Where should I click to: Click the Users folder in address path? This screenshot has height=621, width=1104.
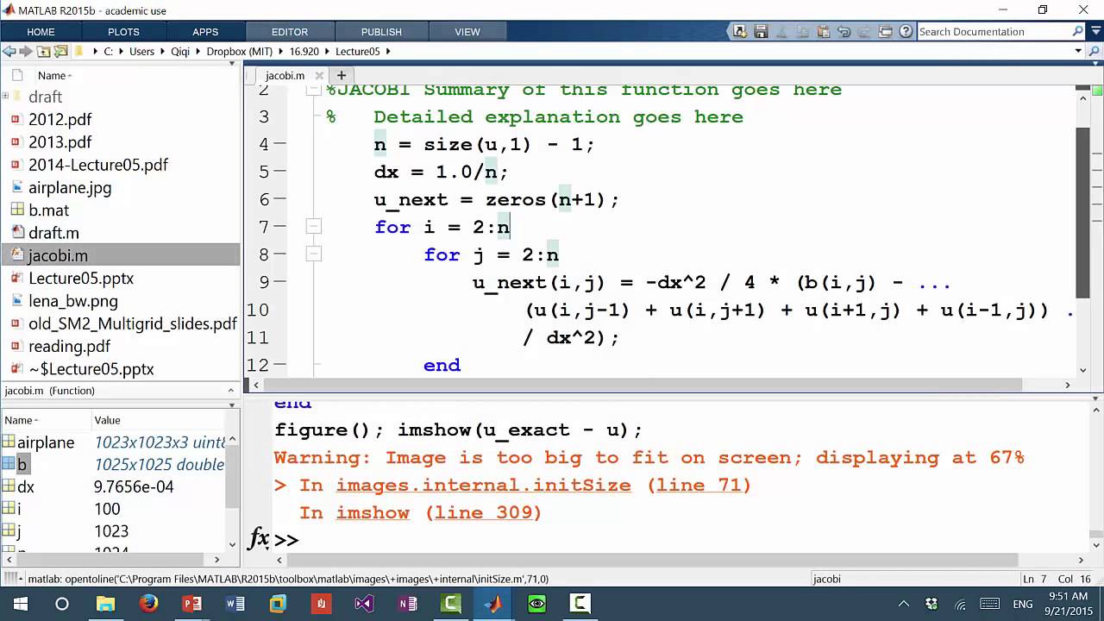[141, 52]
